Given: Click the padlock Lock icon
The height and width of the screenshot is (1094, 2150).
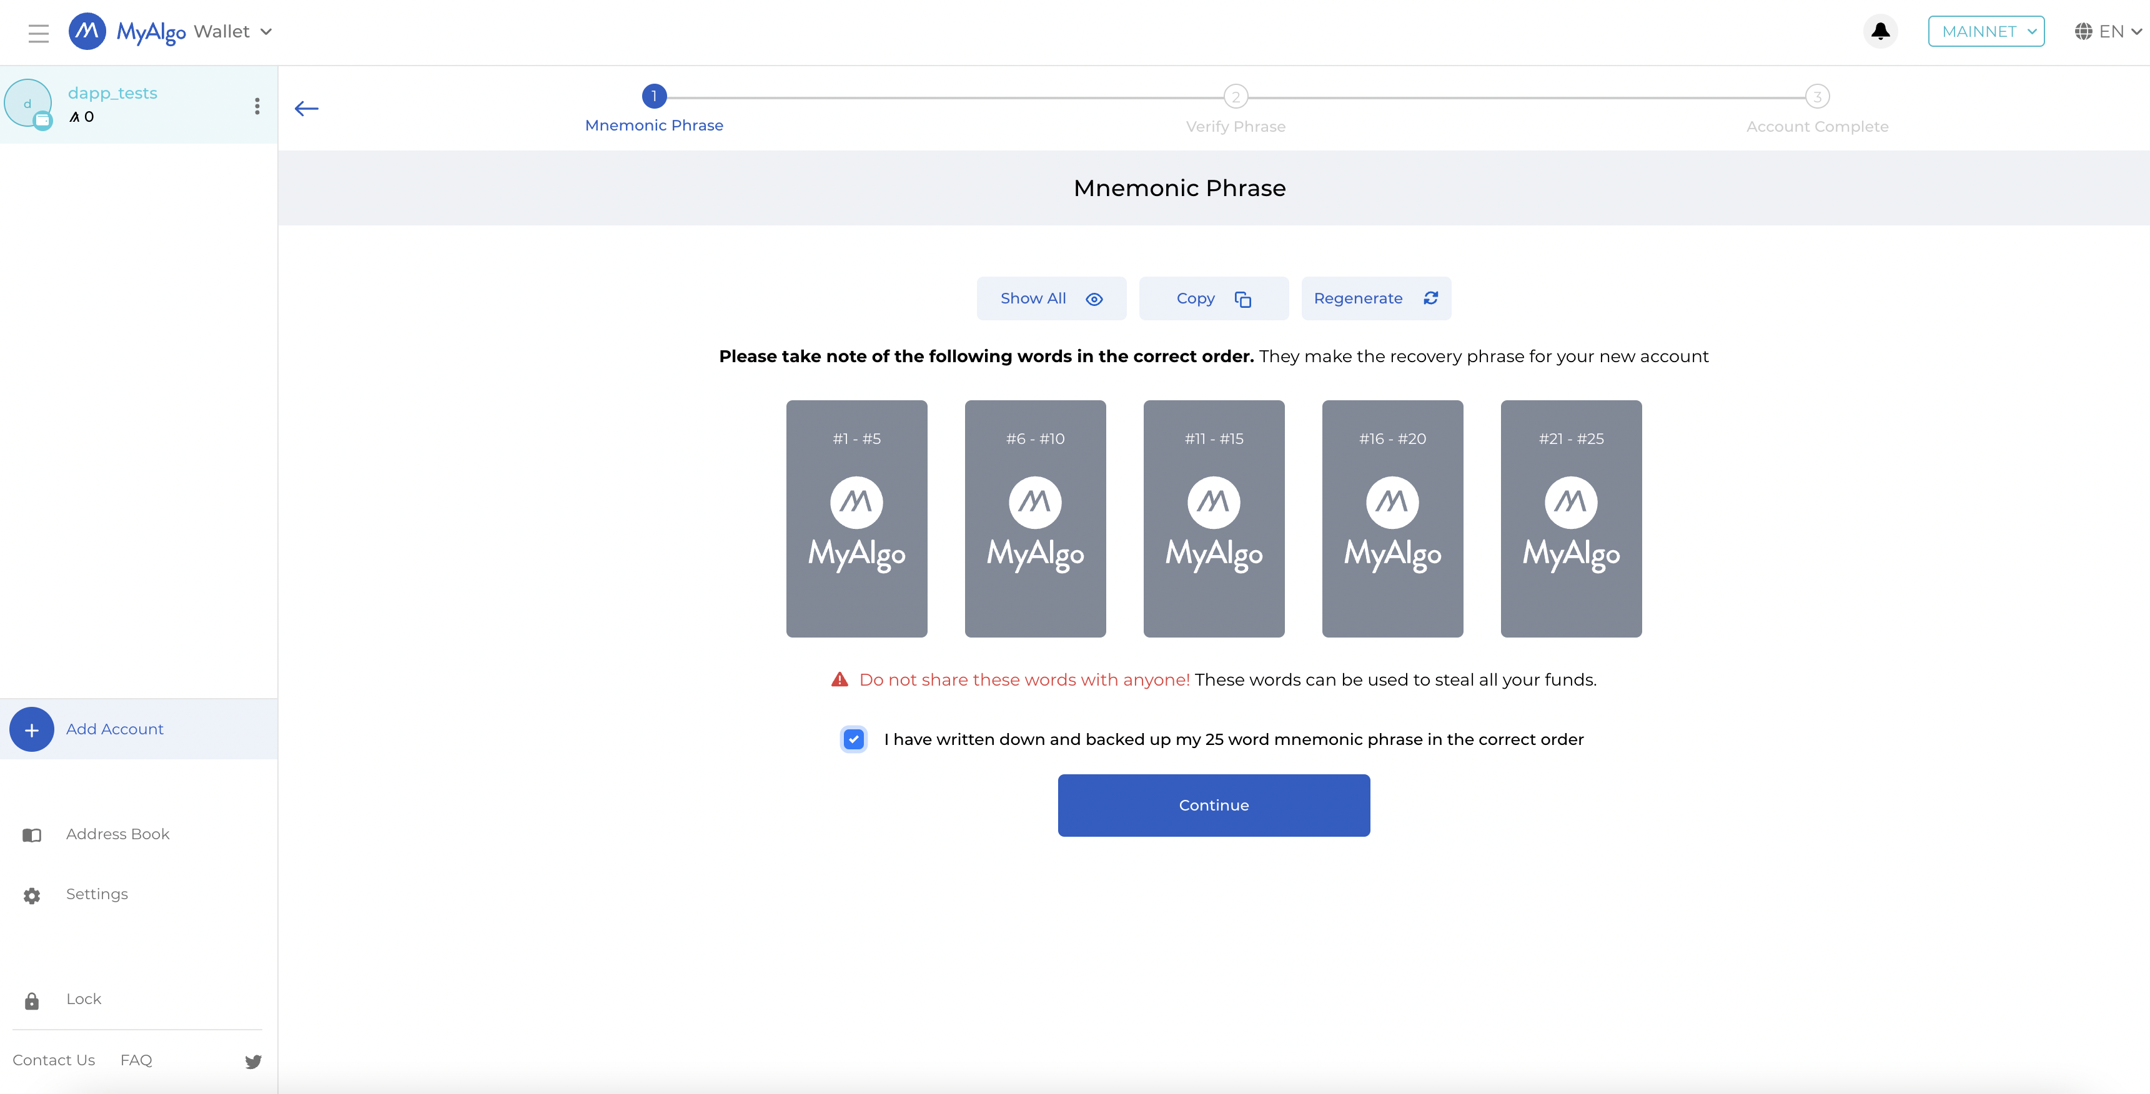Looking at the screenshot, I should 32,1000.
